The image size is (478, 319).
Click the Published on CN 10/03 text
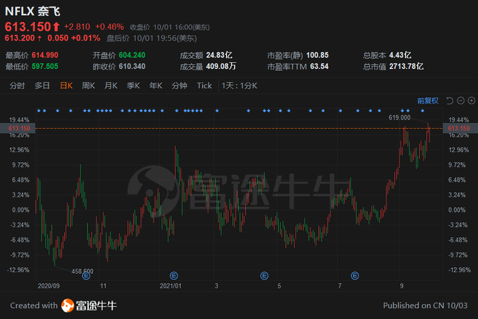pyautogui.click(x=425, y=305)
